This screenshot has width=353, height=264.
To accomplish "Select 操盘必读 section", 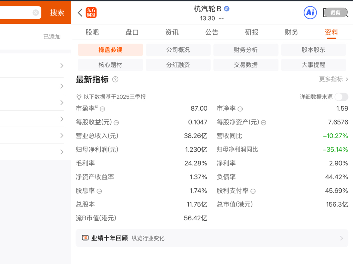I will (x=110, y=50).
